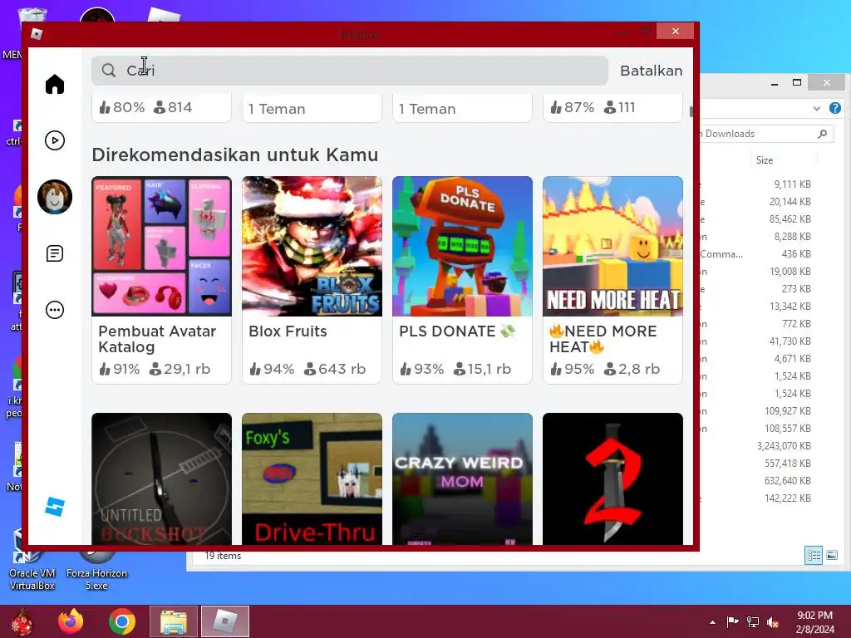Click the Direkomendasikan untuk Kamu heading
This screenshot has width=851, height=638.
235,155
